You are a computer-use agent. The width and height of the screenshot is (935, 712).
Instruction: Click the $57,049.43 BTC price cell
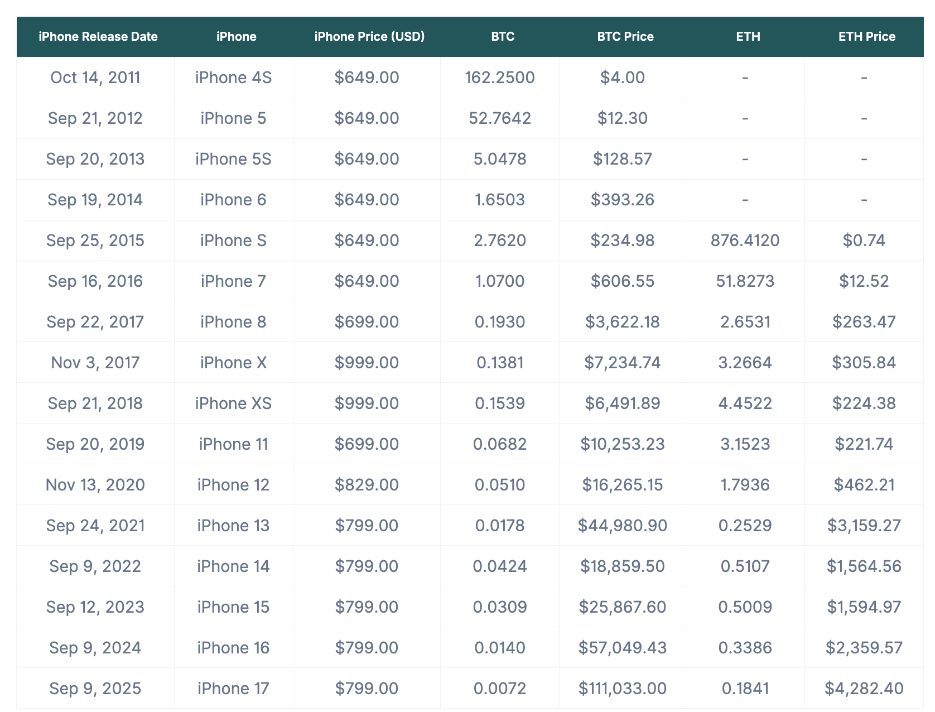(623, 648)
